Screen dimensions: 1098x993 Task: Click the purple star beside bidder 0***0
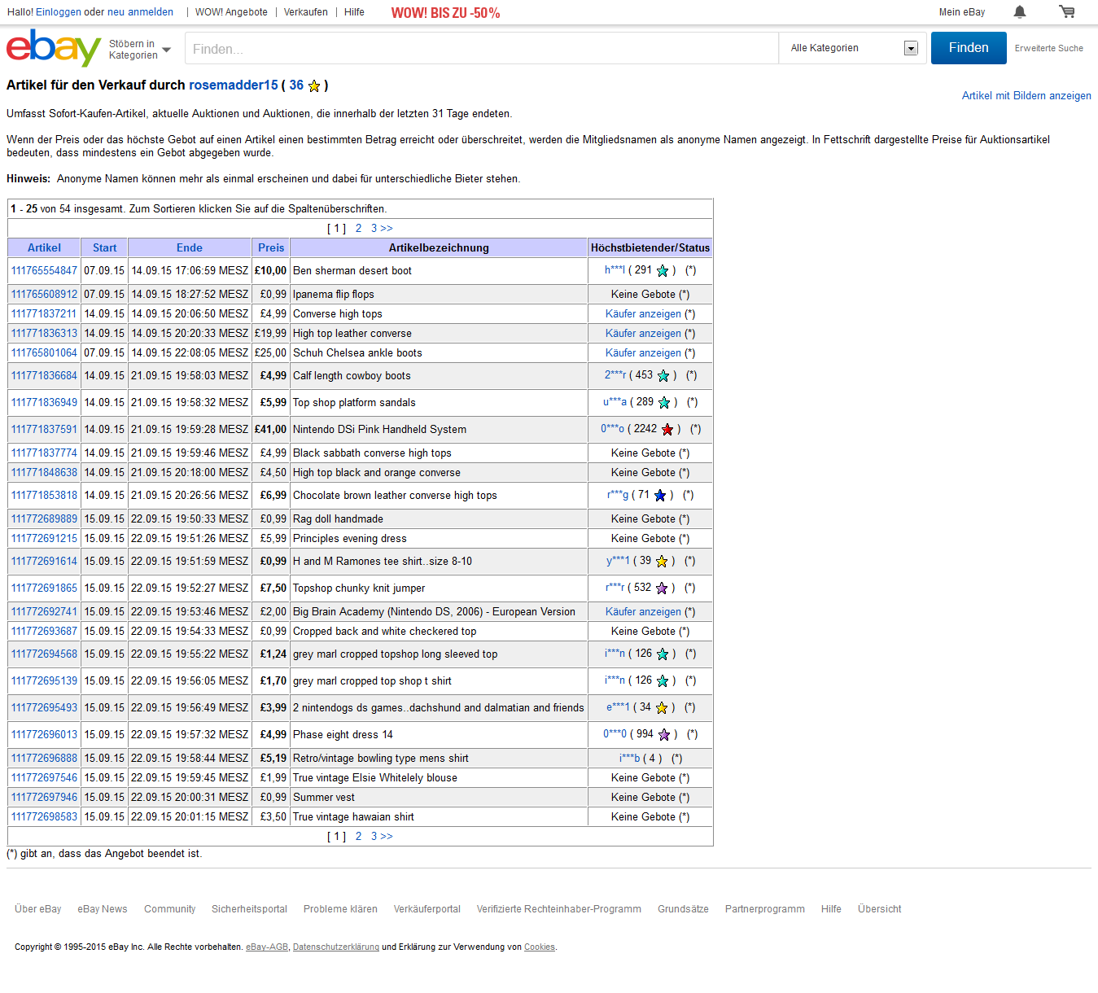pos(664,734)
